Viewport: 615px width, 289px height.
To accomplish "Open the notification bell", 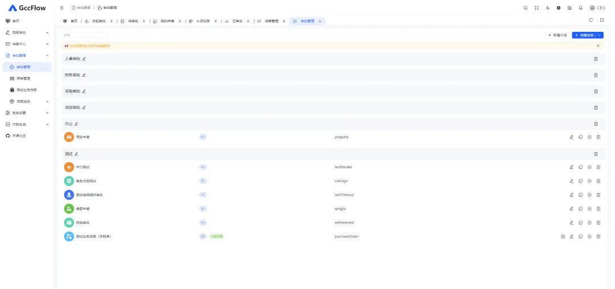I will pyautogui.click(x=580, y=8).
